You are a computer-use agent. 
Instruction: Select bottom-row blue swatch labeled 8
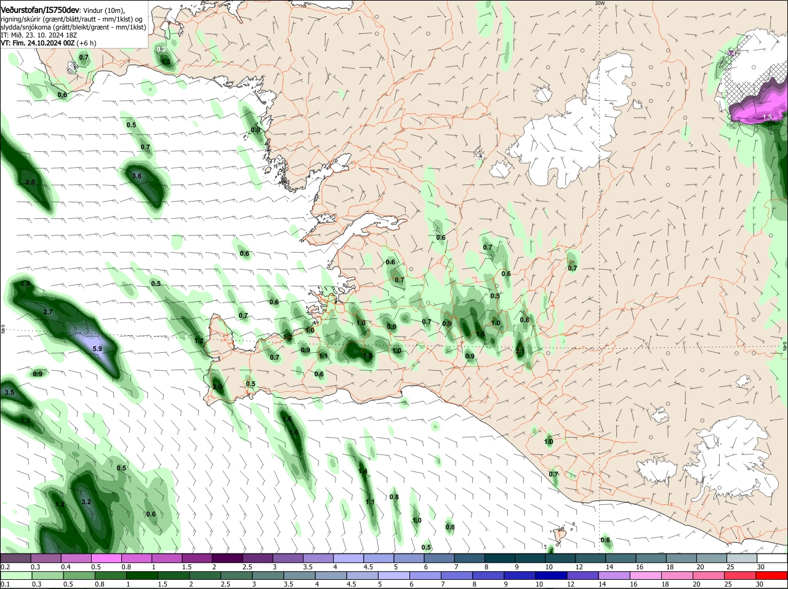point(489,575)
